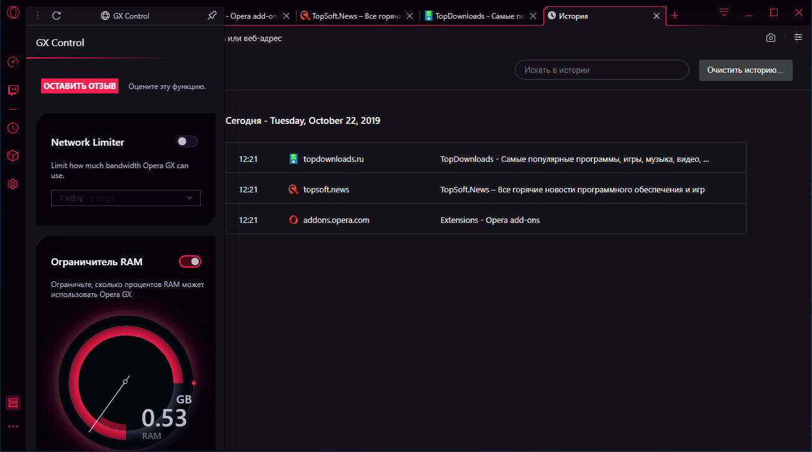Click Extensions - Opera add-ons title
Viewport: 812px width, 452px height.
pyautogui.click(x=490, y=220)
